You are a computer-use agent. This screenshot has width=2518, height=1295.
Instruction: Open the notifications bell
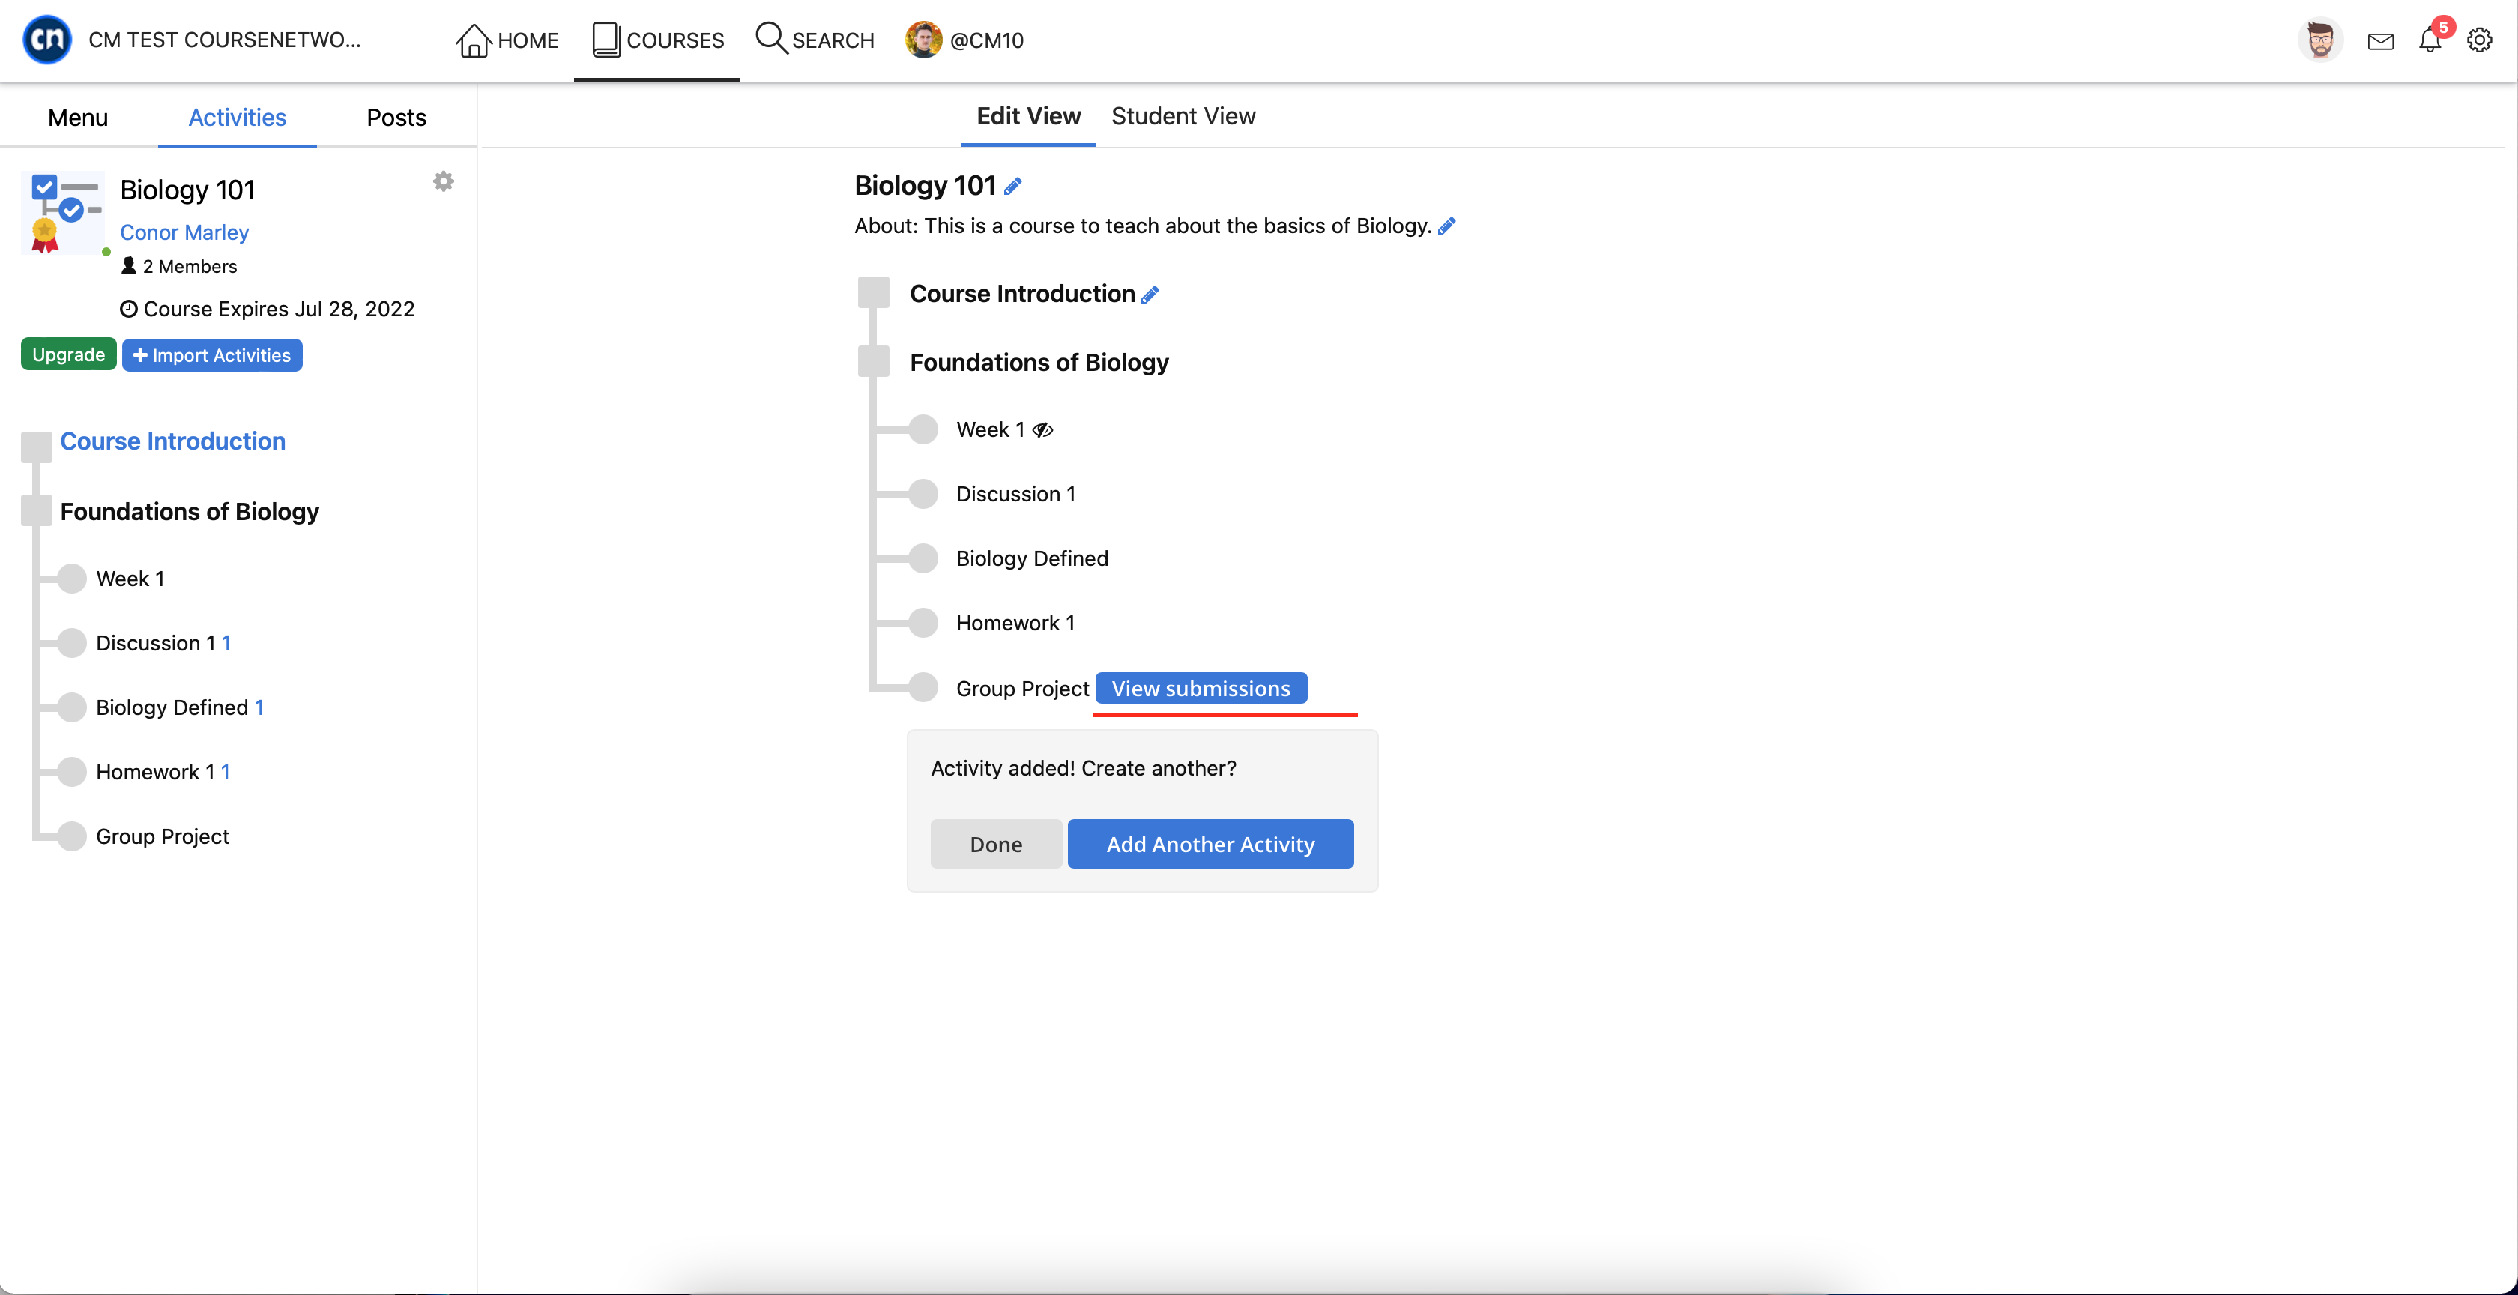pos(2430,40)
